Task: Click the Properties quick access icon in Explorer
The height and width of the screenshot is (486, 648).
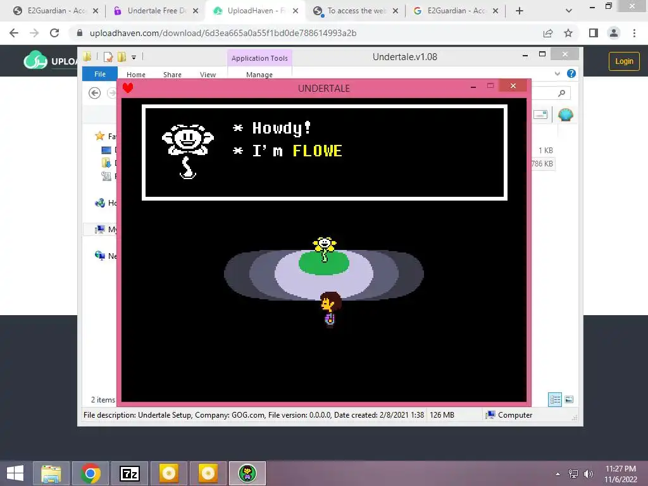Action: 108,57
